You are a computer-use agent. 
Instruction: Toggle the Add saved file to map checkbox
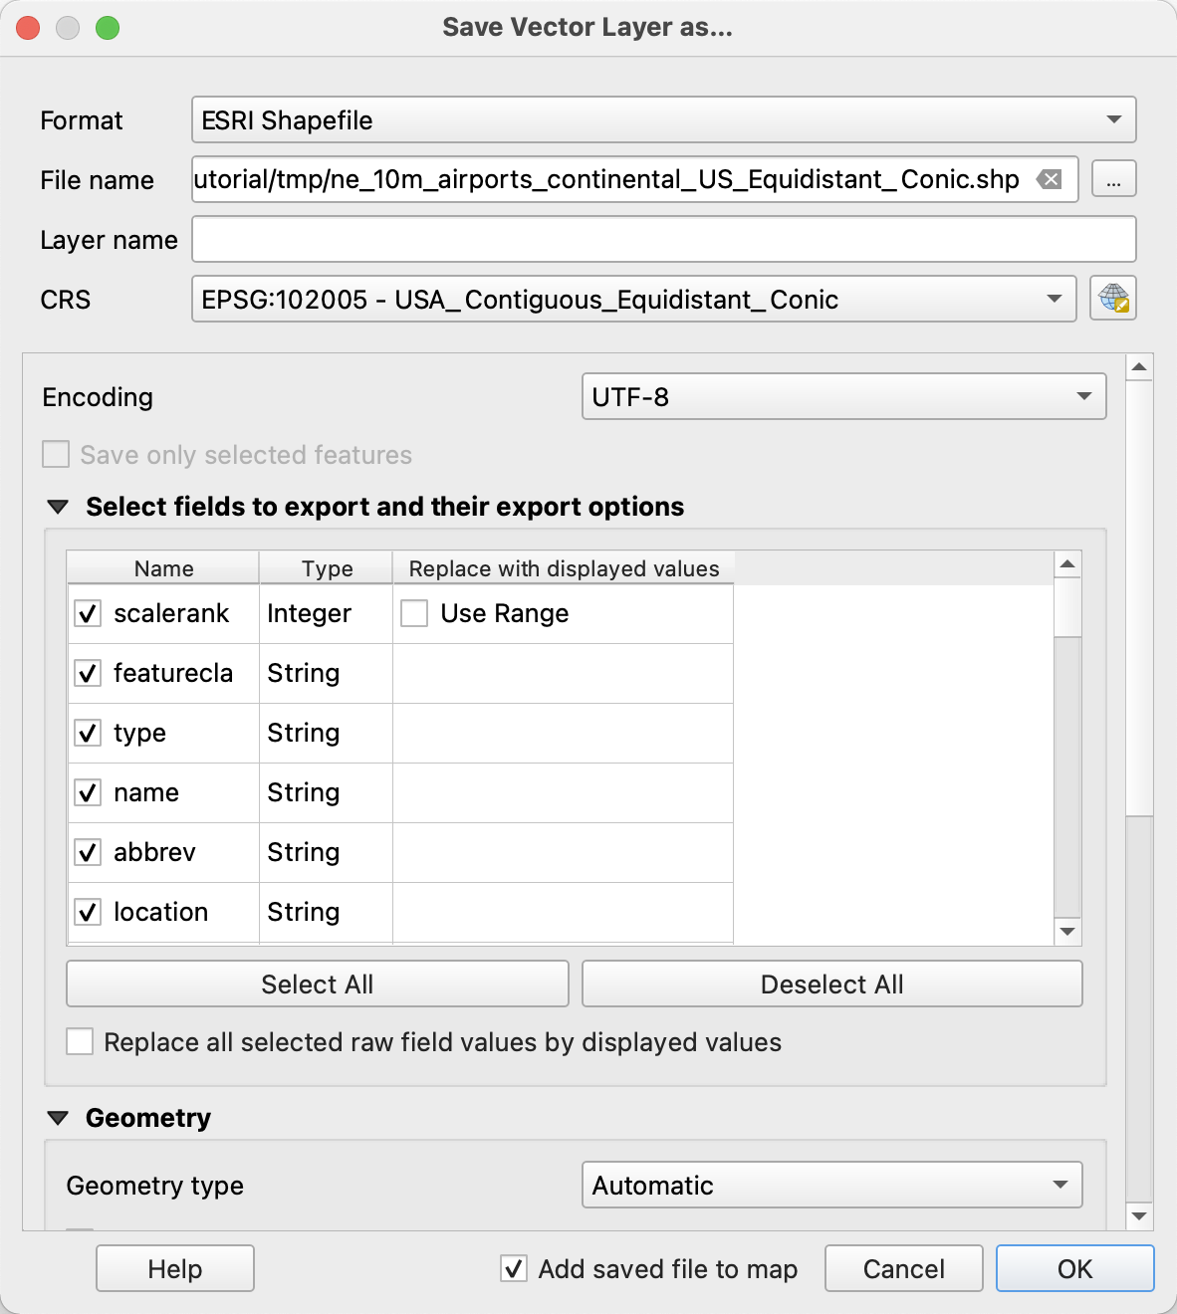514,1268
